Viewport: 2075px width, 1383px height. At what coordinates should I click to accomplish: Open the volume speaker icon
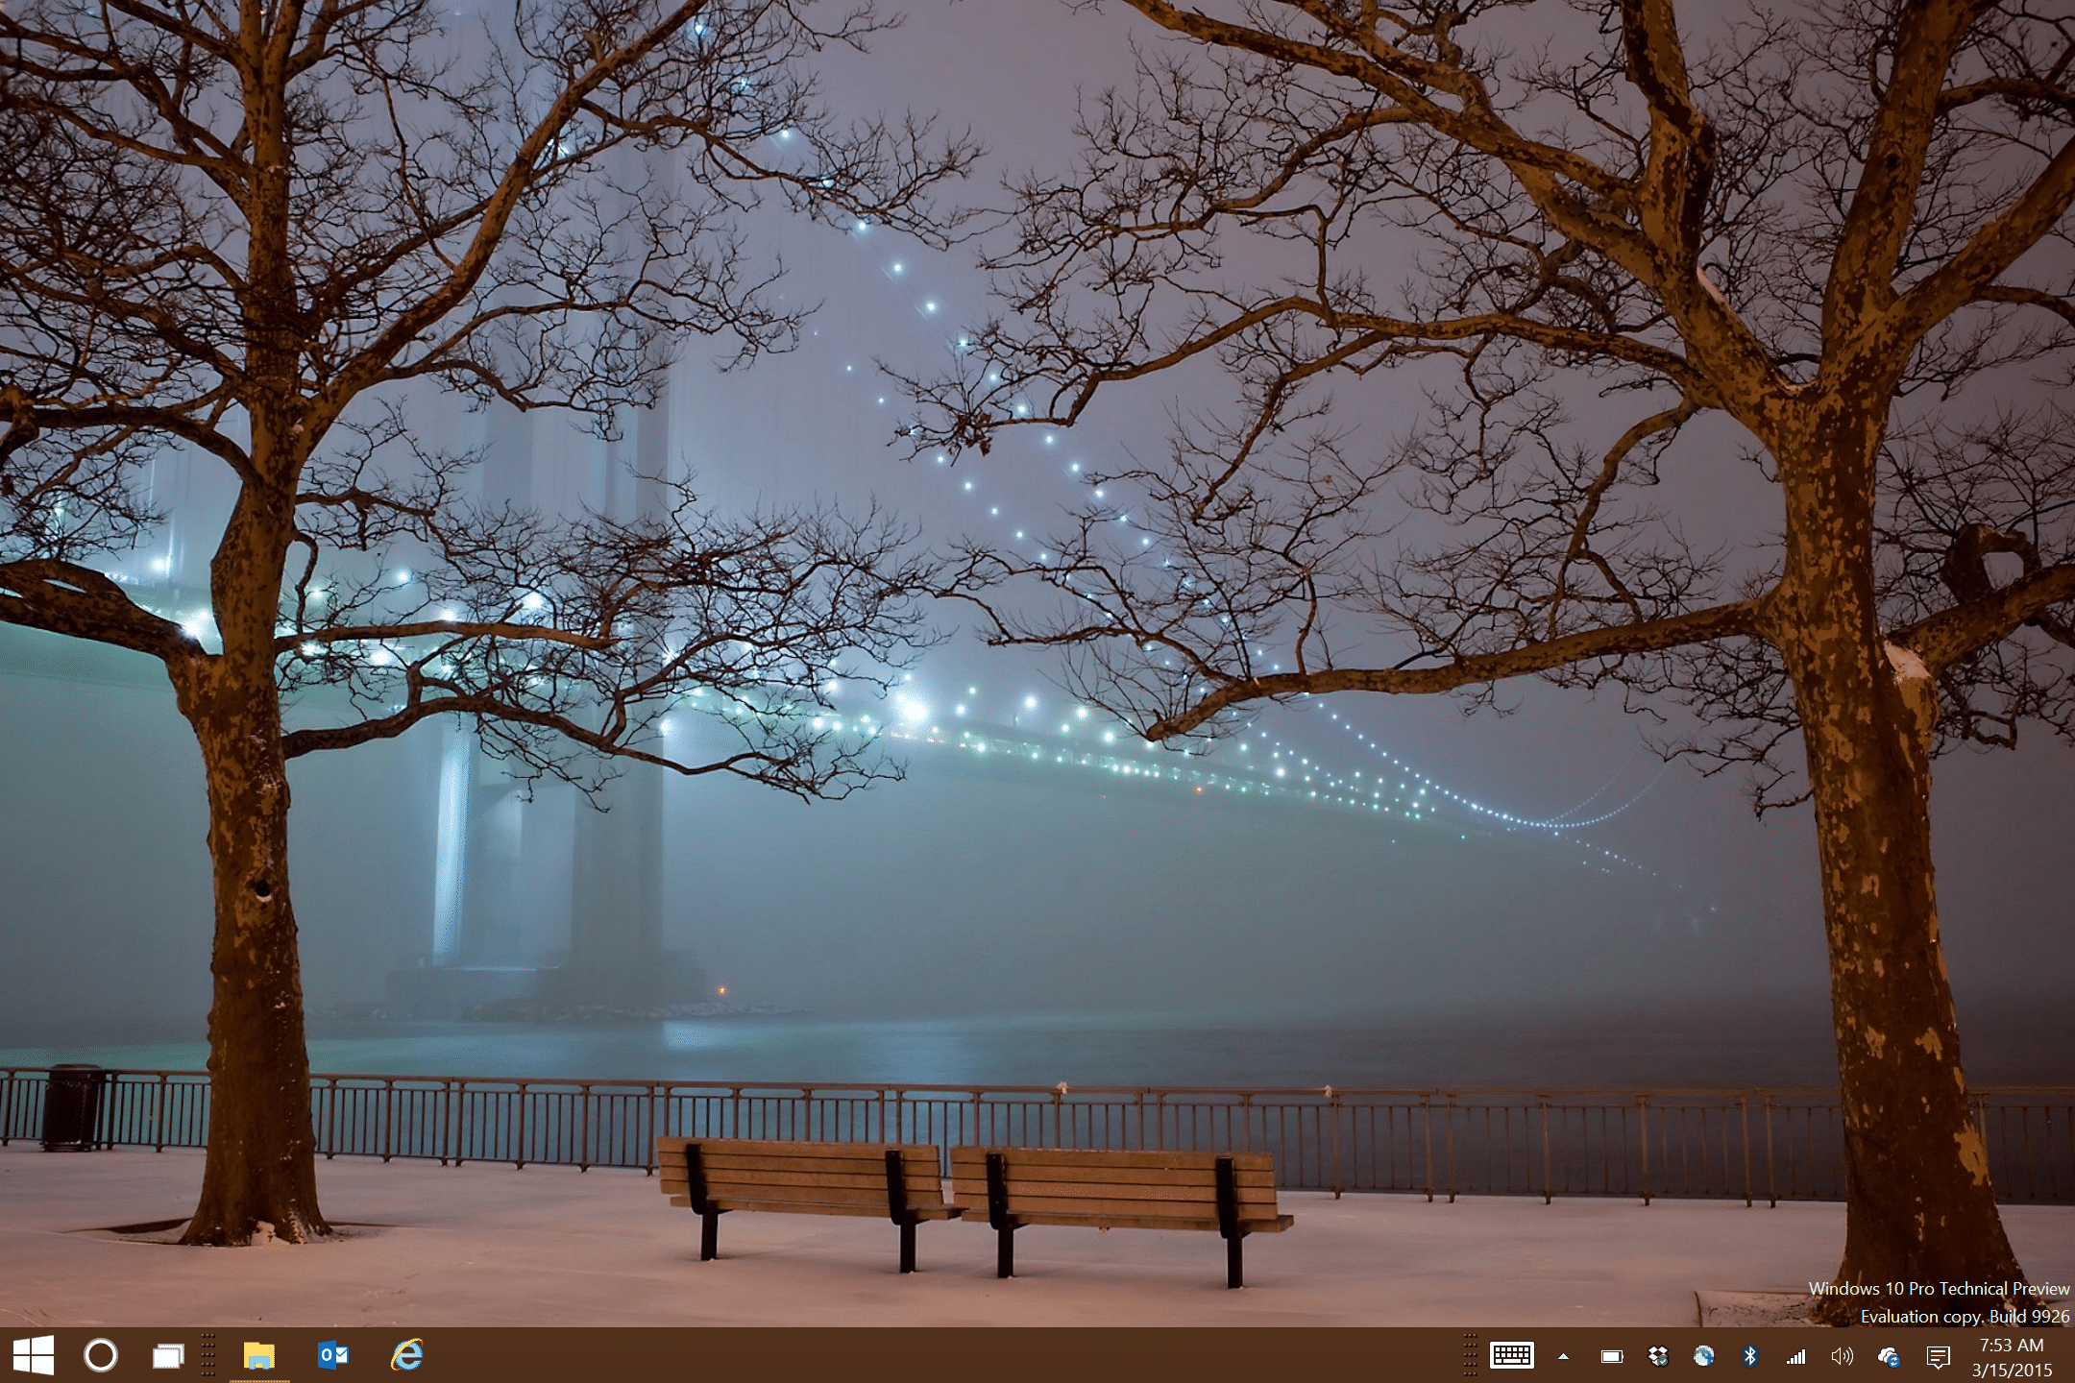(x=1842, y=1356)
